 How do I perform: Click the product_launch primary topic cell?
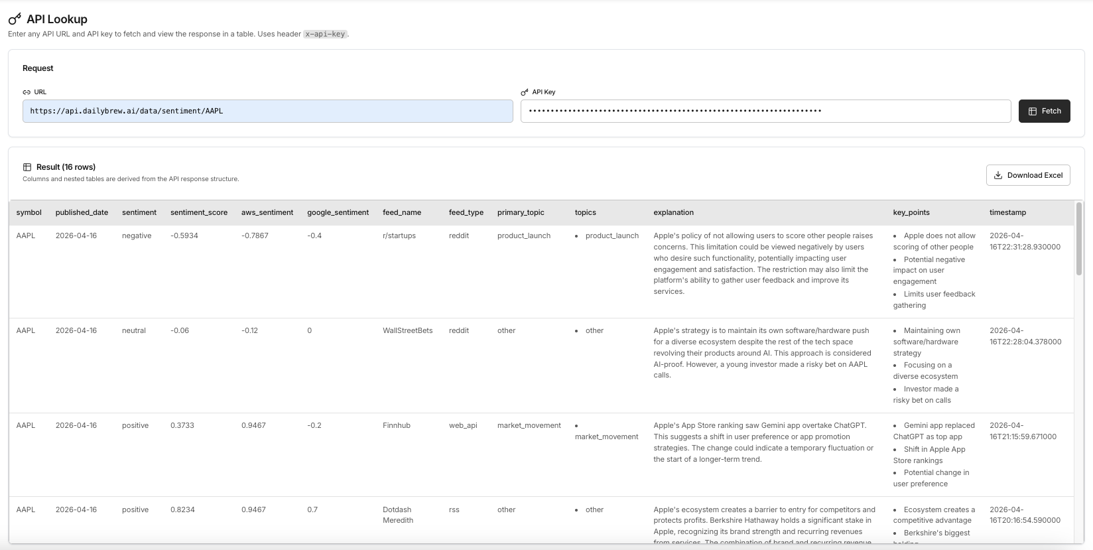tap(524, 236)
